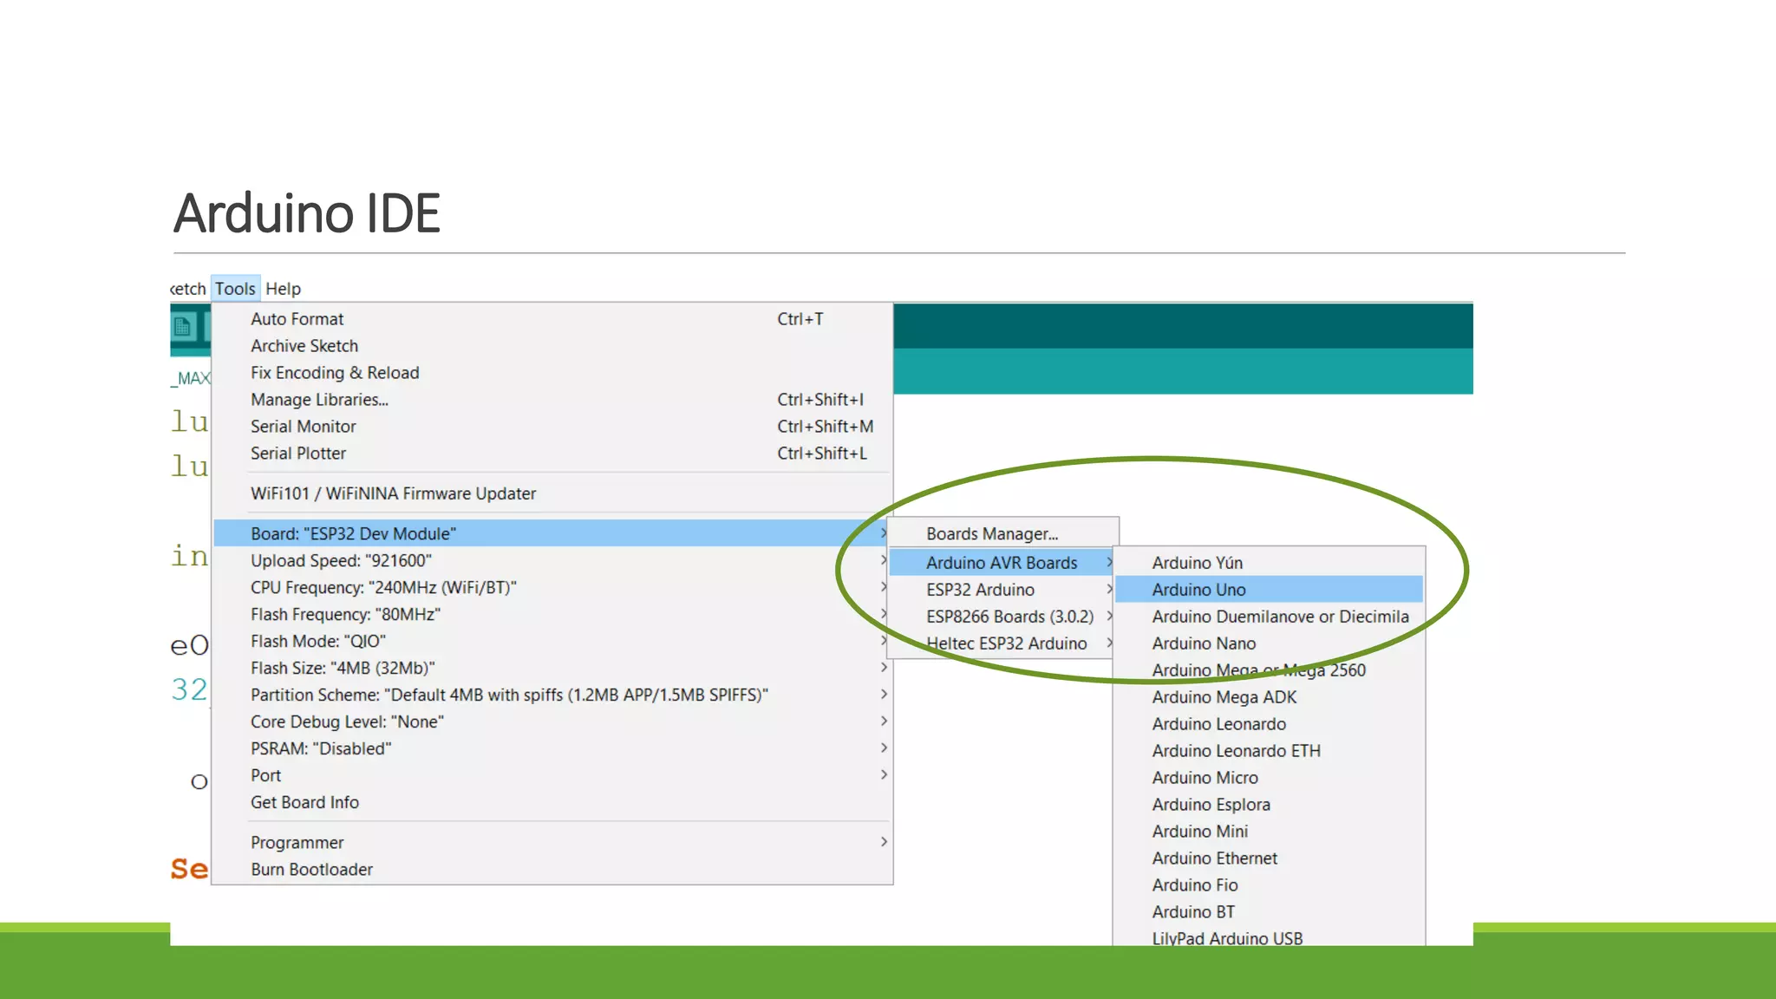Select the Arduino BT board
1776x999 pixels.
[1269, 912]
